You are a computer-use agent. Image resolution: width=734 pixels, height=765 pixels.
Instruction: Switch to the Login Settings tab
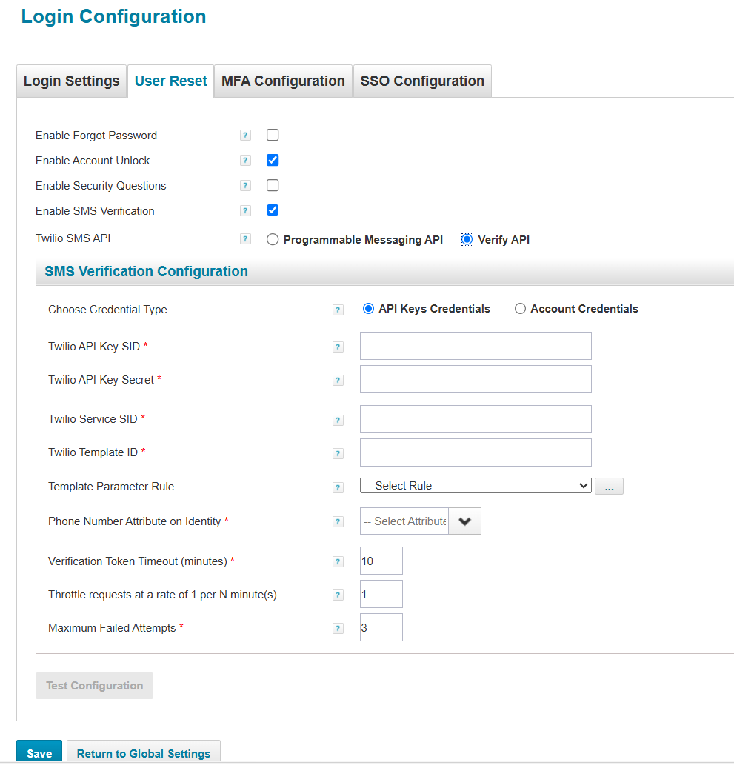pos(72,81)
